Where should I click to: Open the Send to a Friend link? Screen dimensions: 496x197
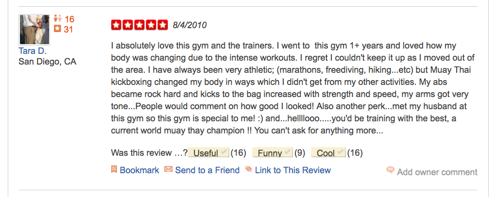[207, 170]
